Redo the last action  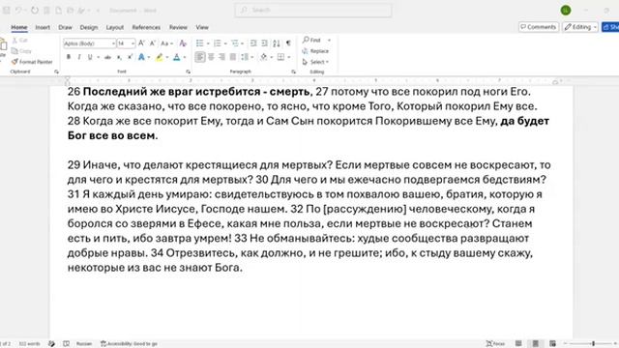click(35, 11)
